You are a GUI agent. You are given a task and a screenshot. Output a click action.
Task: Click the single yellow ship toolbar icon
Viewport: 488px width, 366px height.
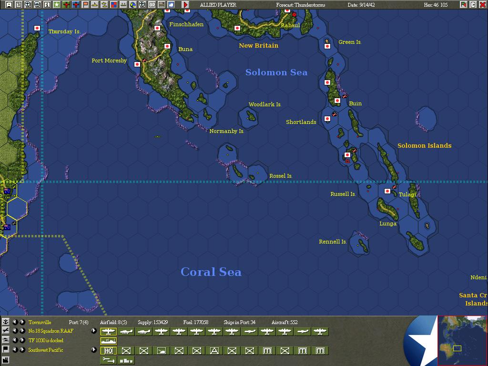95,5
